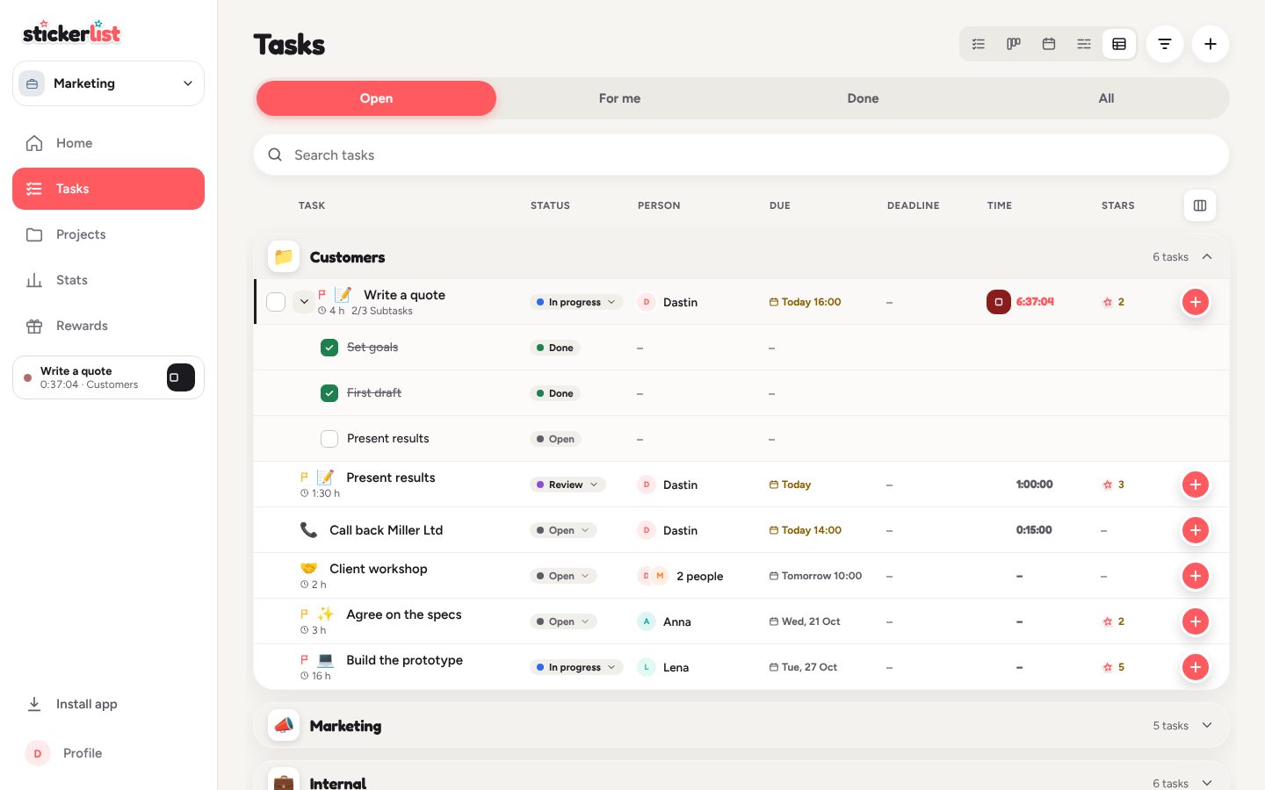1265x790 pixels.
Task: Stop the running timer on Write a quote row
Action: (x=999, y=302)
